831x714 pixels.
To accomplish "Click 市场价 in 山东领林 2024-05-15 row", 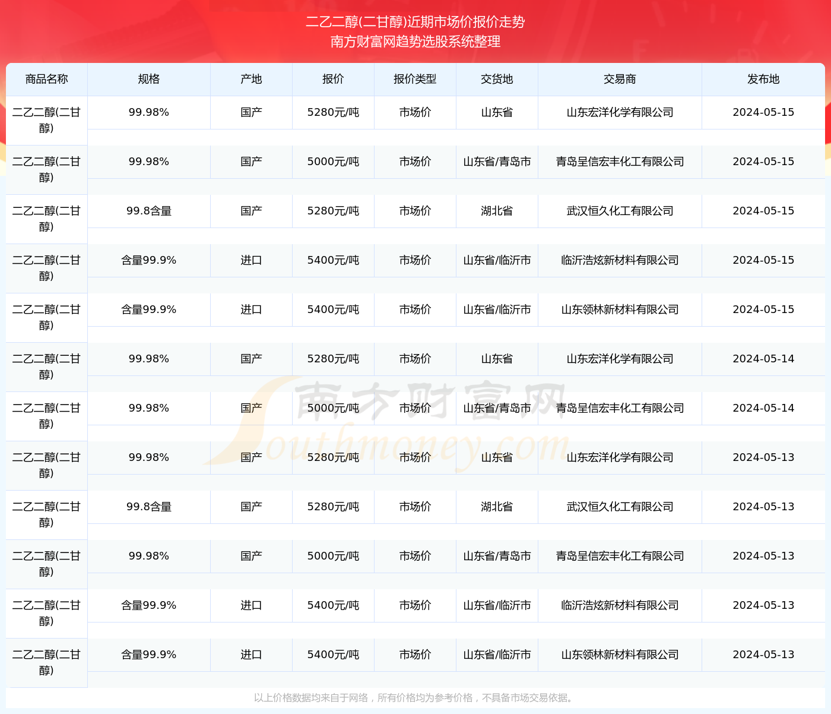I will 415,309.
